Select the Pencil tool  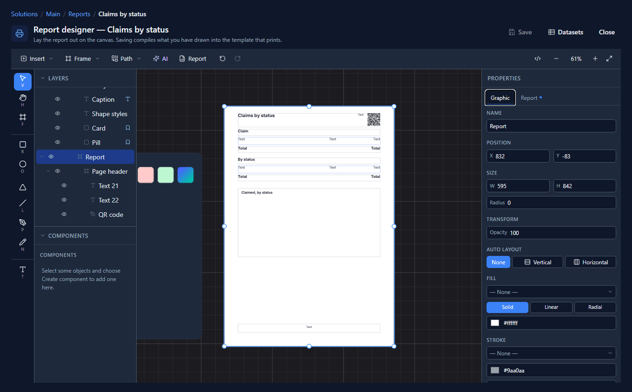(x=23, y=245)
